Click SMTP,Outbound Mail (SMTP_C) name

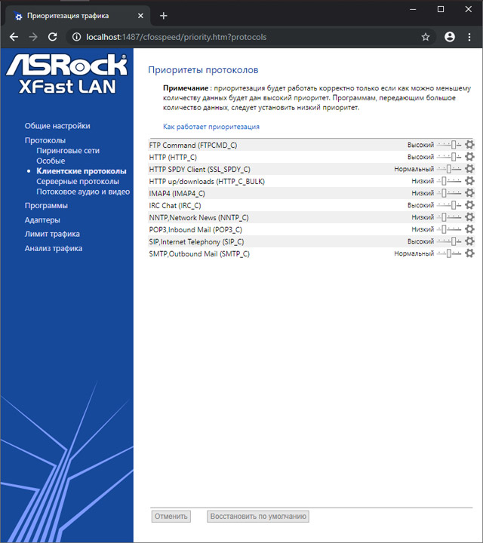[x=199, y=254]
